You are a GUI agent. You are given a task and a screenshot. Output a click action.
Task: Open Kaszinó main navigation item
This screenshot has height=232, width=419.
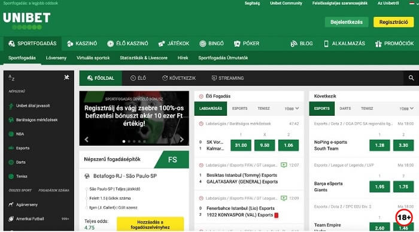pyautogui.click(x=82, y=43)
